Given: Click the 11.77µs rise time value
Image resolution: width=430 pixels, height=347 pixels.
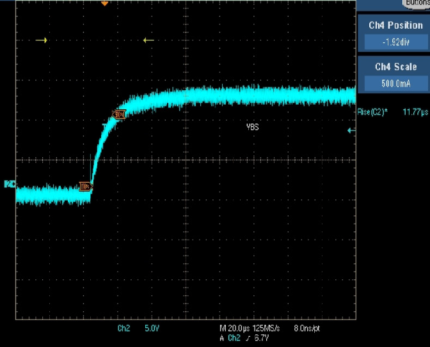Looking at the screenshot, I should point(414,112).
